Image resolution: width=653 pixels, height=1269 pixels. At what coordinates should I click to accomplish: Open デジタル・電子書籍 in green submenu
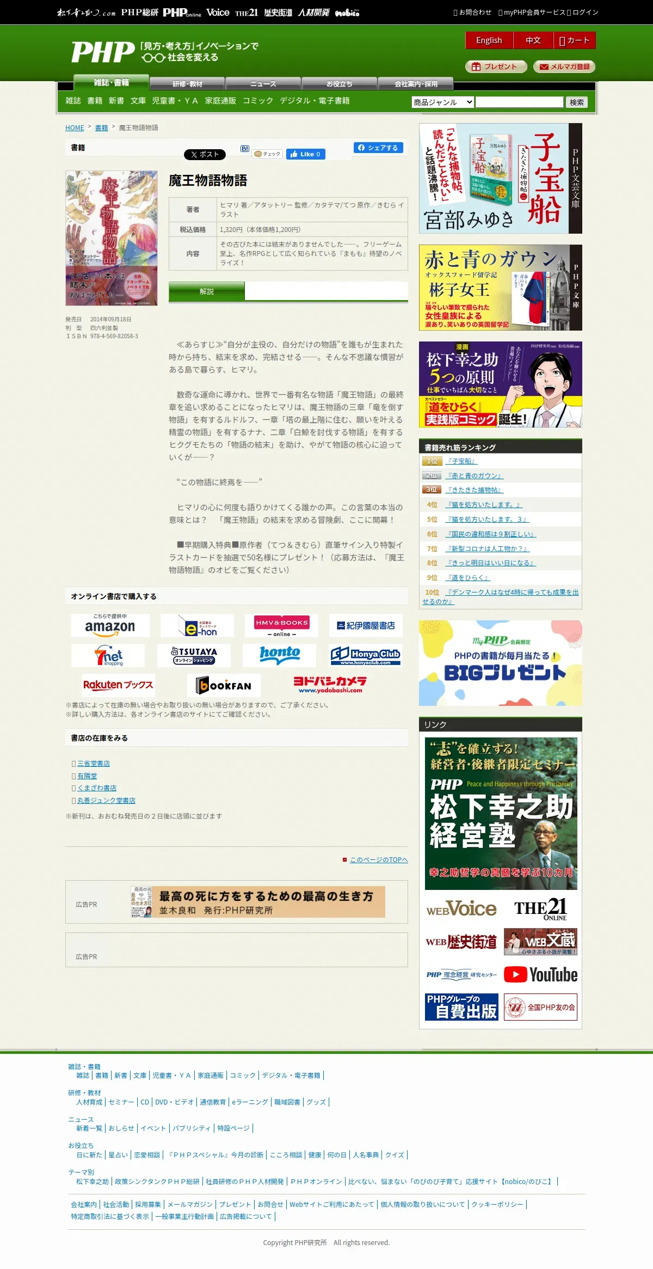[315, 101]
